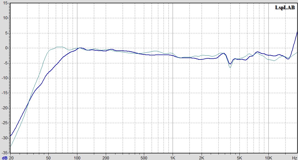Select the 10K frequency axis label

268,158
